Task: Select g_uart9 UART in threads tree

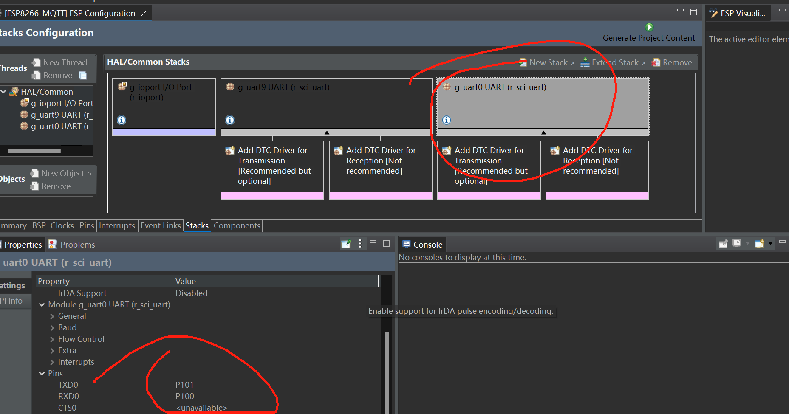Action: [56, 115]
